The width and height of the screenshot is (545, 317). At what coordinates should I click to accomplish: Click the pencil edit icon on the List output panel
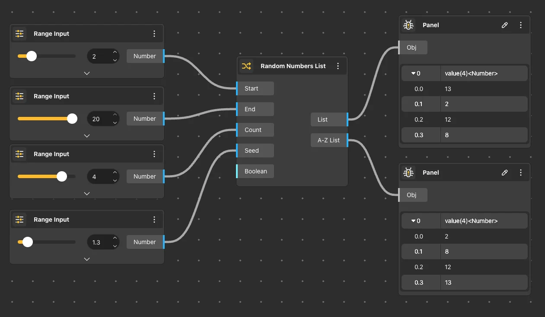tap(504, 25)
